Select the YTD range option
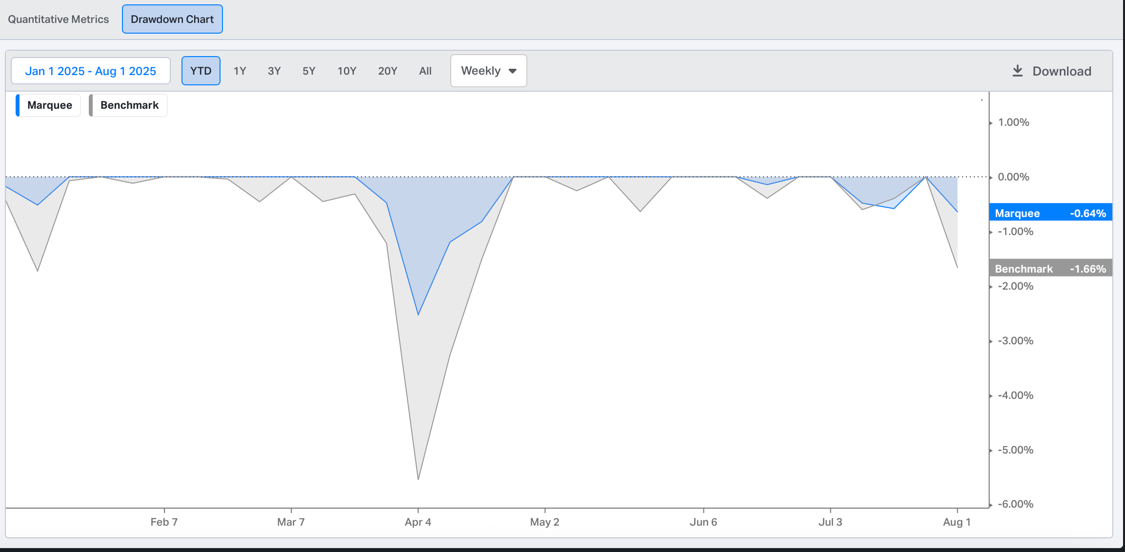 click(x=201, y=71)
